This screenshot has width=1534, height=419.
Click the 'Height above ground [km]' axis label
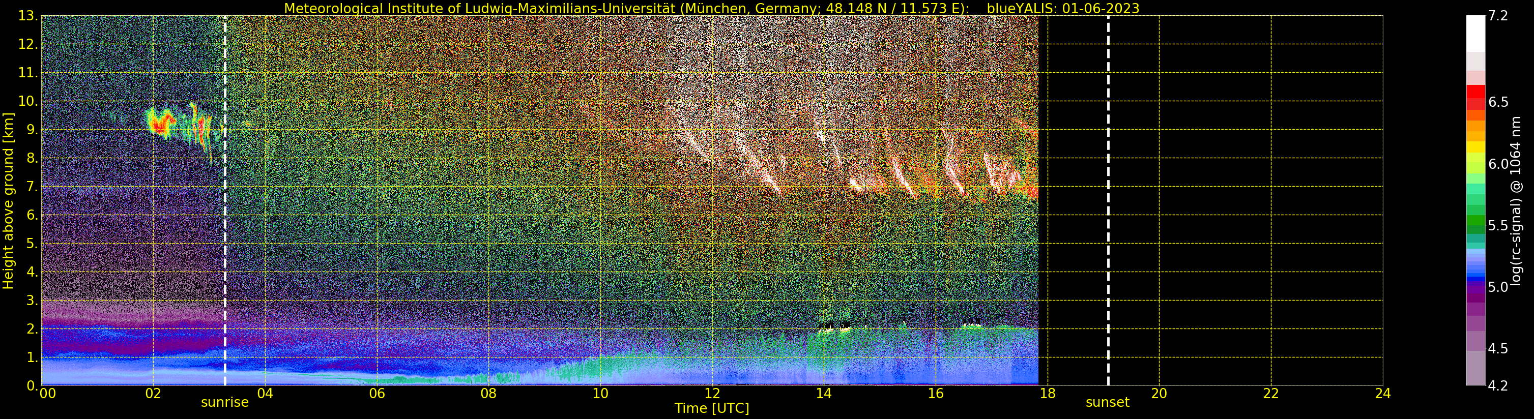point(8,200)
